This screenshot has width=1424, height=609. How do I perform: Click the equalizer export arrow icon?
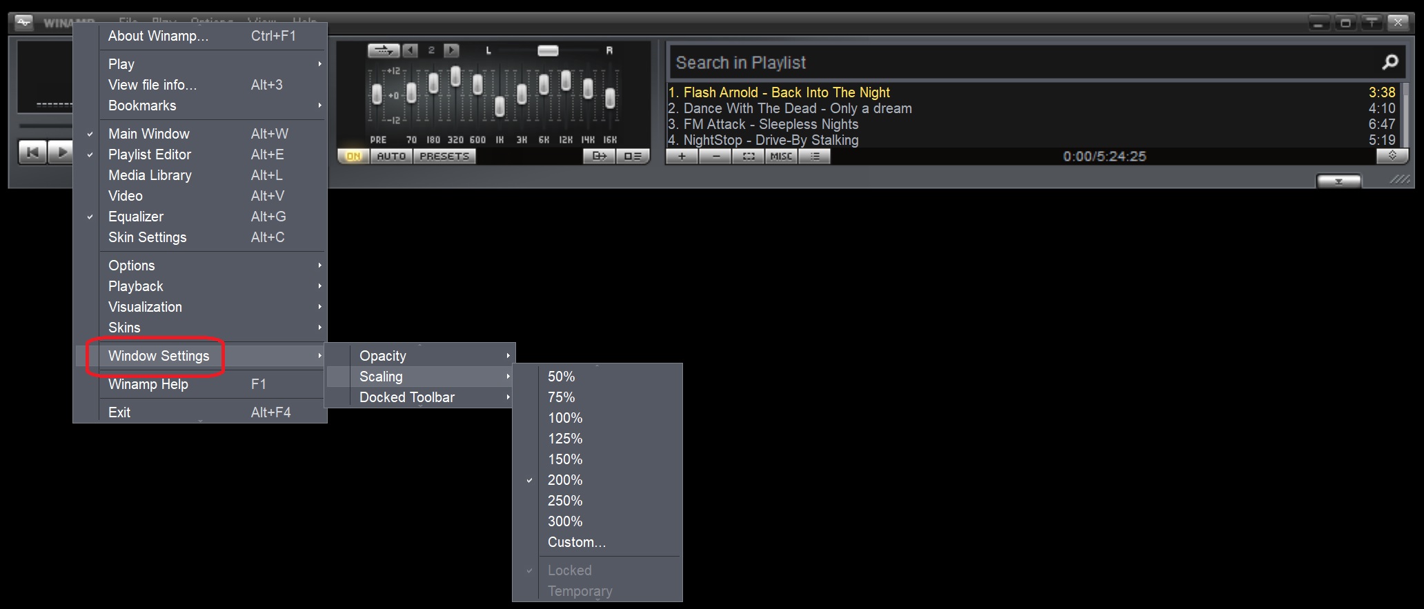click(599, 157)
